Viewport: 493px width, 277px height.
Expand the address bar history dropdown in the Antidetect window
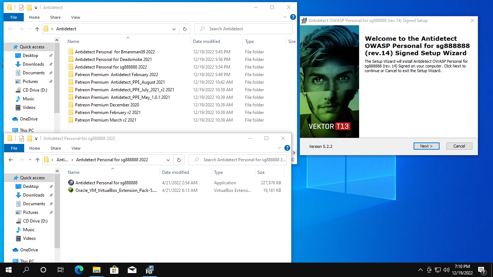(174, 29)
